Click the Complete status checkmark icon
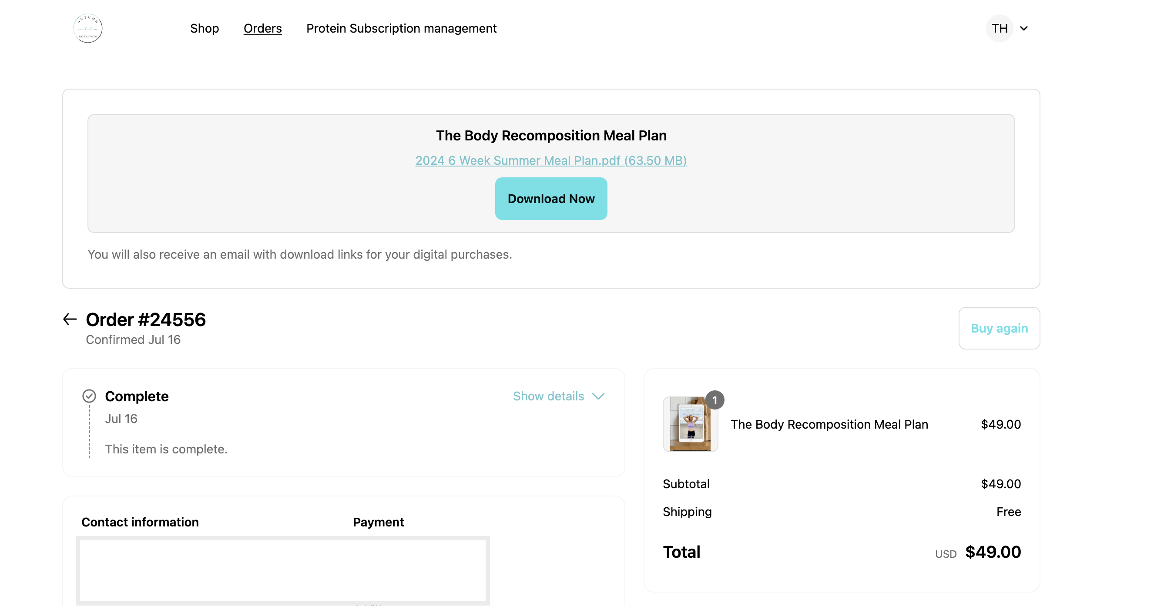This screenshot has height=606, width=1154. 89,396
